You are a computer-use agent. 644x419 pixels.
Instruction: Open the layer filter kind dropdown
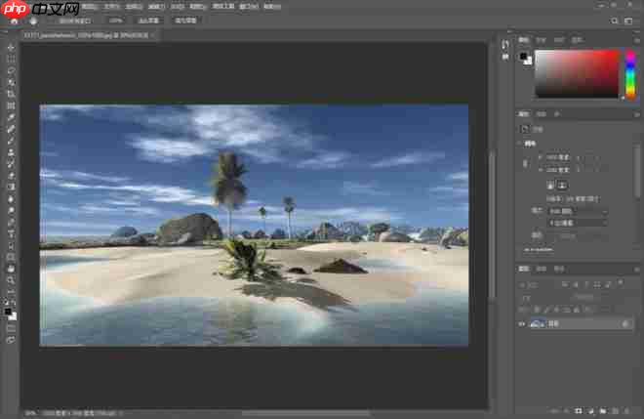(x=538, y=284)
